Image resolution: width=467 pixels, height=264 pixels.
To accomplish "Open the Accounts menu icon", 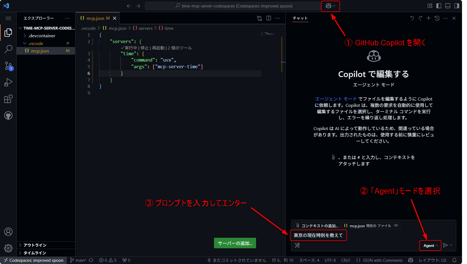I will point(8,232).
